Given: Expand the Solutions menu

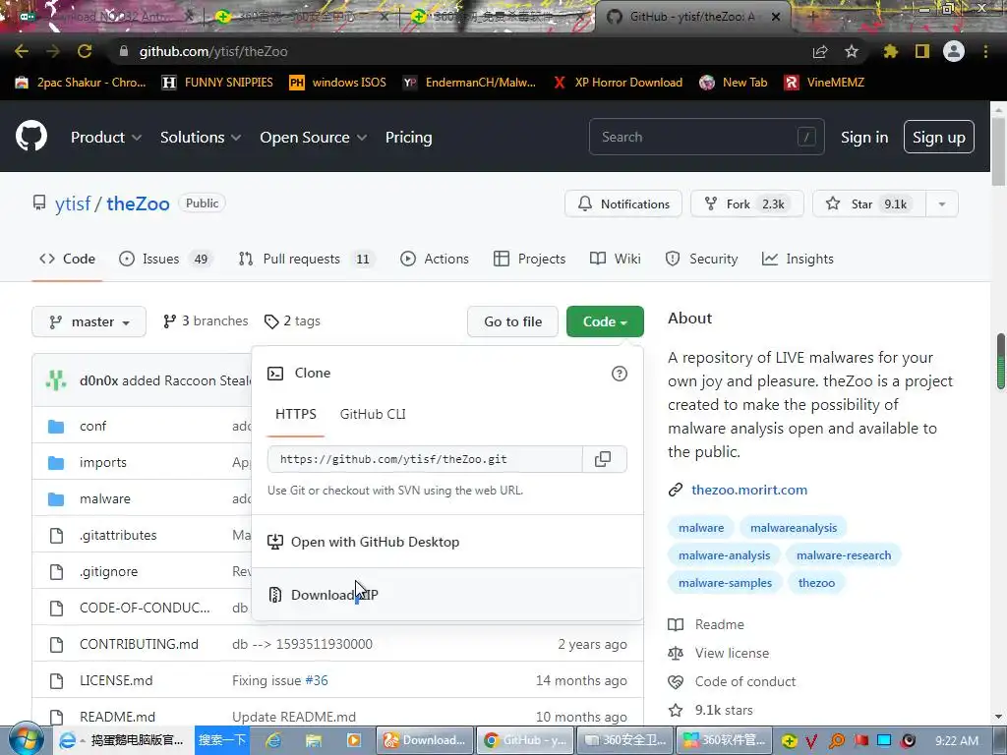Looking at the screenshot, I should pos(201,137).
